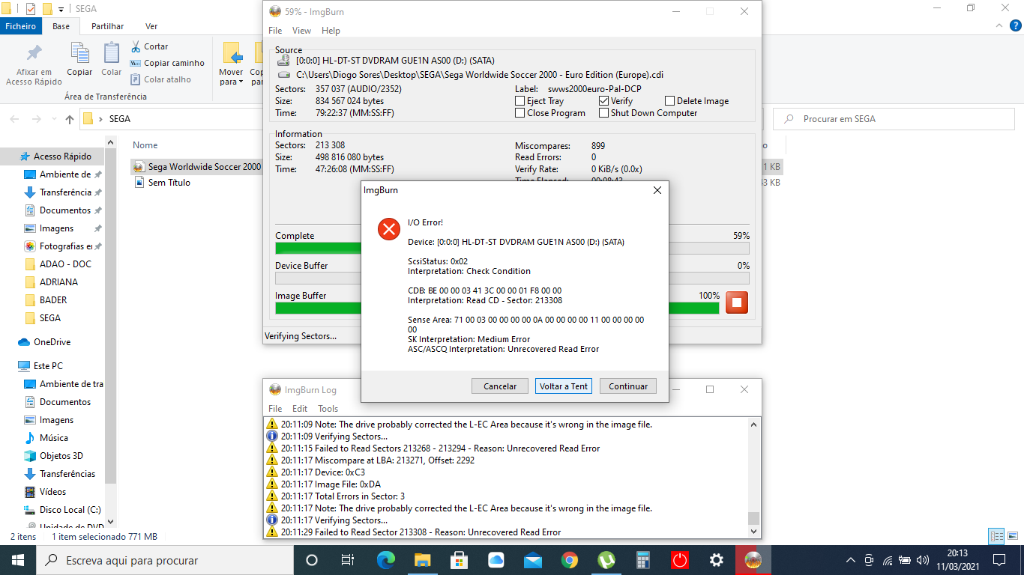Open the ImgBurn Help menu
The width and height of the screenshot is (1024, 575).
[x=331, y=31]
